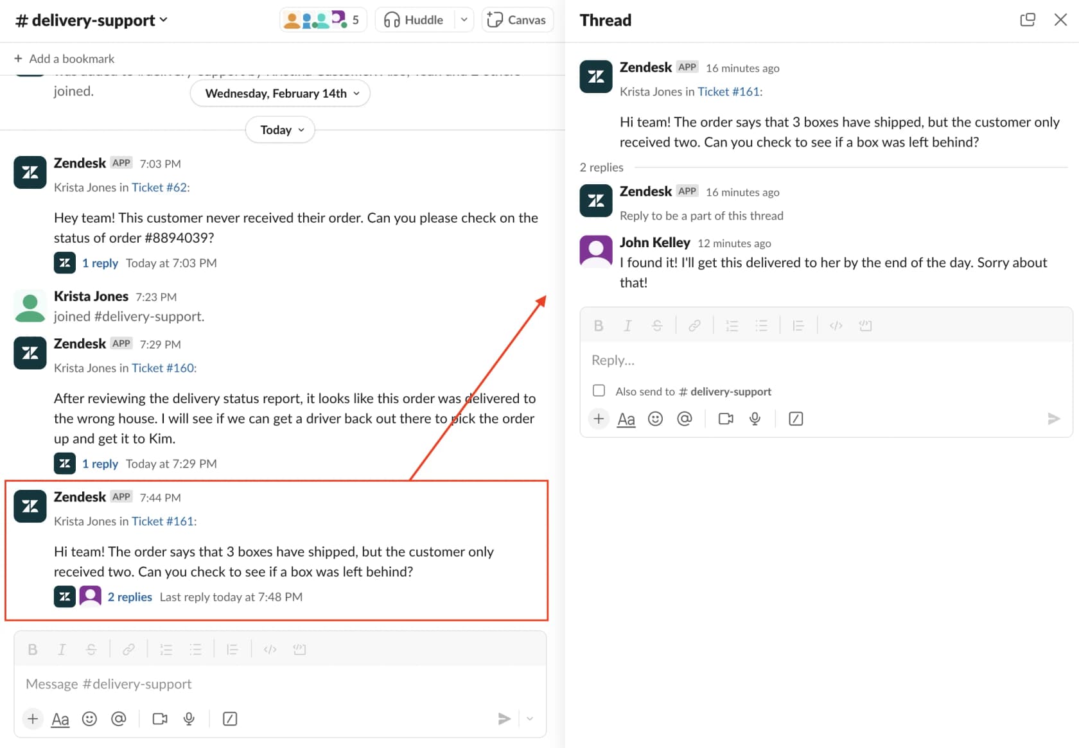The width and height of the screenshot is (1079, 748).
Task: Attach file with plus in channel composer
Action: [x=33, y=718]
